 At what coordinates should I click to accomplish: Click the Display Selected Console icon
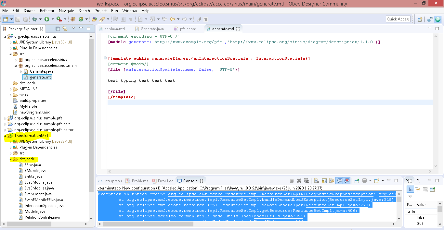click(365, 181)
